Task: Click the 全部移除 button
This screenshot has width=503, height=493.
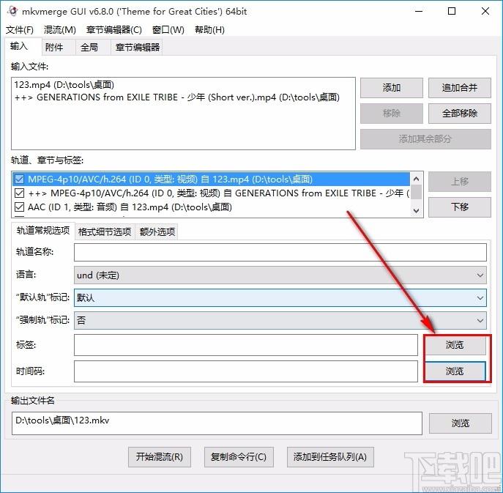Action: click(459, 114)
